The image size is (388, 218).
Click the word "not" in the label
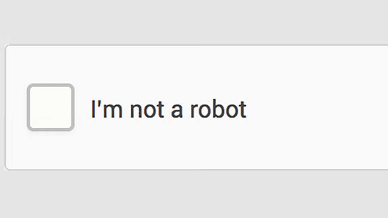click(x=147, y=110)
